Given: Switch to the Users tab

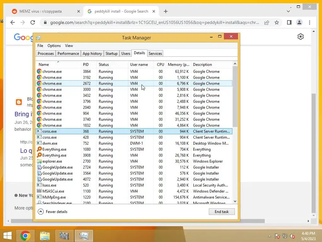Looking at the screenshot, I should (126, 54).
